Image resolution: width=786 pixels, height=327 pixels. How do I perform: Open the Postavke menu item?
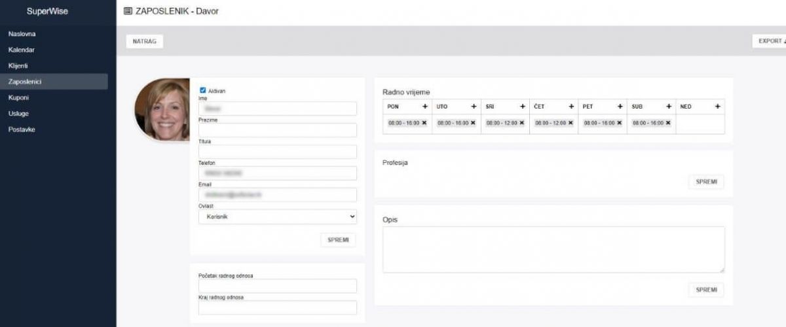[x=22, y=129]
